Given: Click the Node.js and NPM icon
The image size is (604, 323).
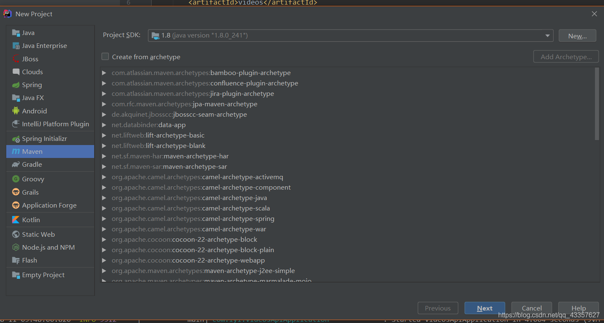Looking at the screenshot, I should coord(16,248).
